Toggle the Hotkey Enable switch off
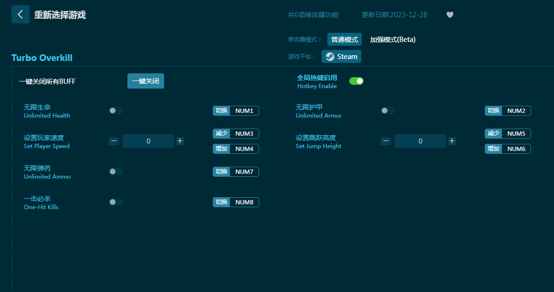The width and height of the screenshot is (554, 292). click(356, 81)
